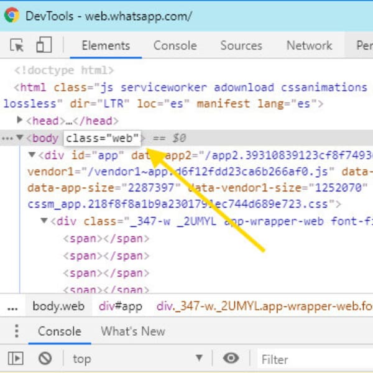The image size is (373, 373).
Task: Toggle the device toolbar icon
Action: click(44, 45)
